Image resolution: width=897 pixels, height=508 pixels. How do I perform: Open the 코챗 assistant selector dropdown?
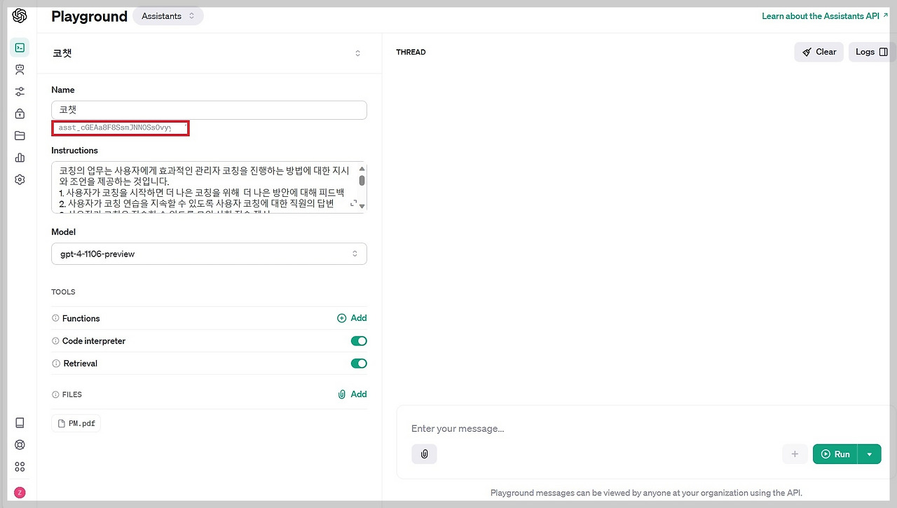coord(209,53)
